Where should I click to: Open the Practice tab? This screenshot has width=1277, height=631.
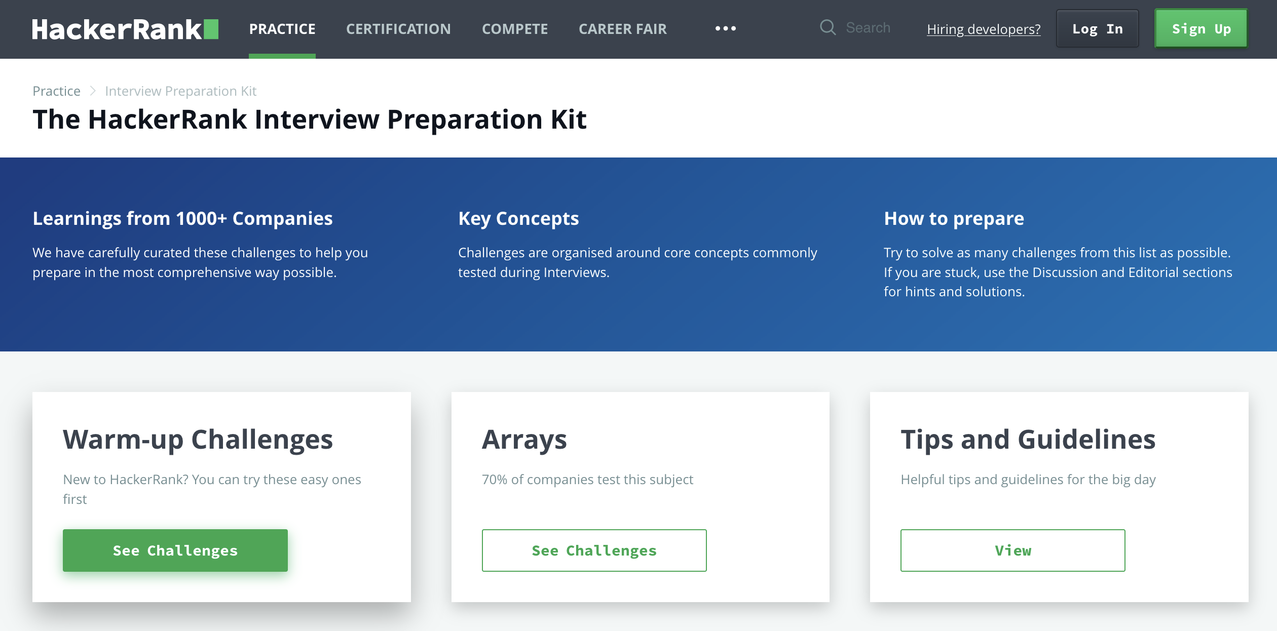282,29
